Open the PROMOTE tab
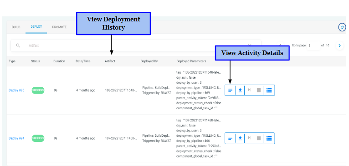Screen dimensions: 349x166 tap(59, 27)
